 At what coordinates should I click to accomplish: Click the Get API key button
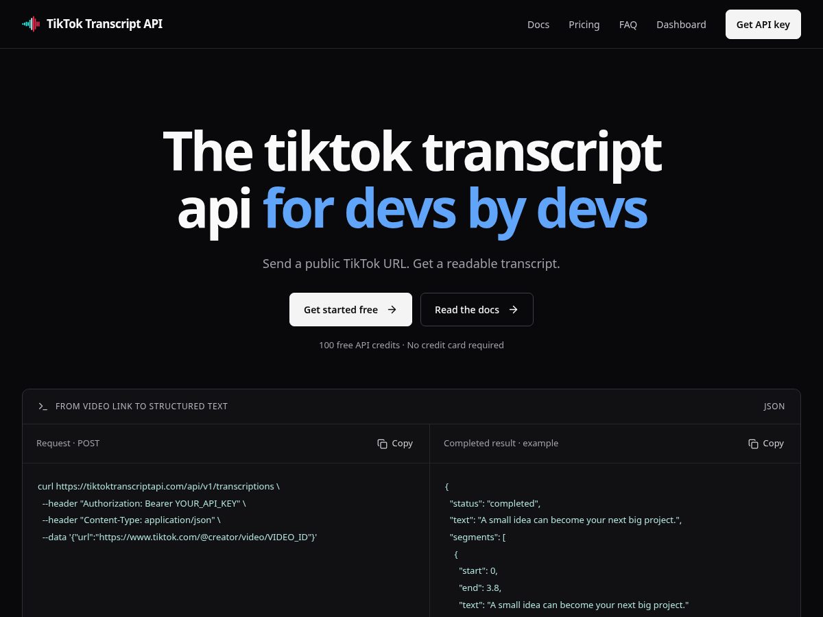point(763,25)
